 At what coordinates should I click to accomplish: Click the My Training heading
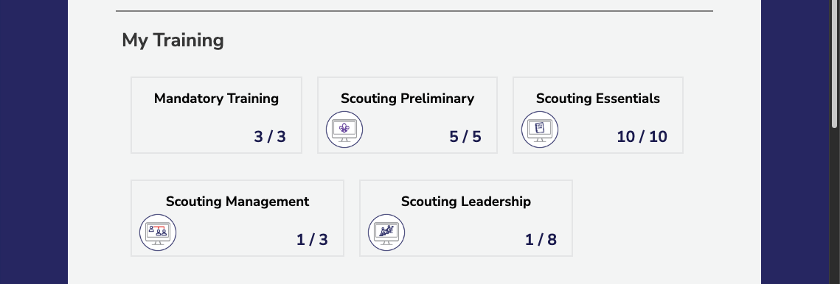coord(173,40)
